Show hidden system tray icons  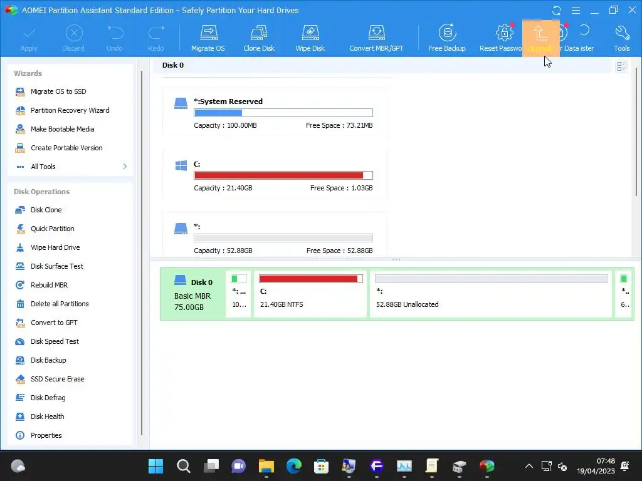click(529, 466)
